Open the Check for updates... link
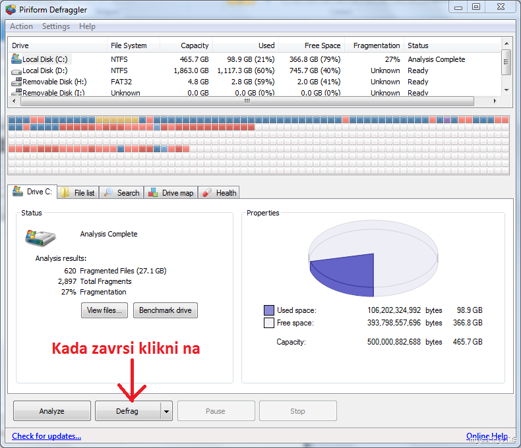 pos(47,435)
